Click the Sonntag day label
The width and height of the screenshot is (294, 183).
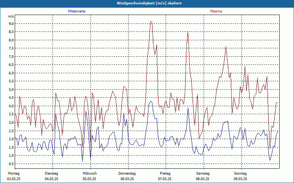(240, 173)
